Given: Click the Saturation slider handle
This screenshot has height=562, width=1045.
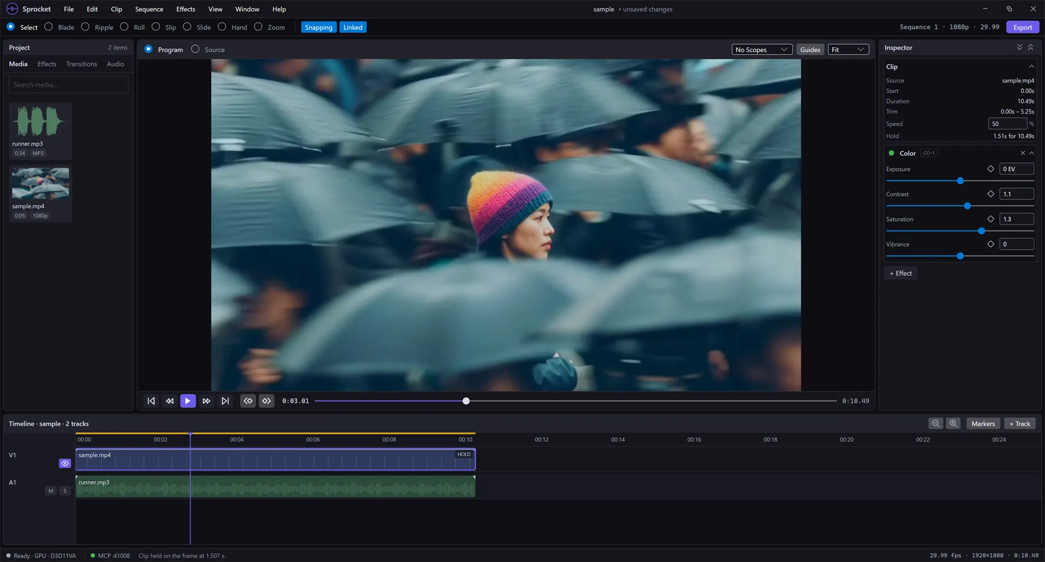Looking at the screenshot, I should [x=981, y=231].
